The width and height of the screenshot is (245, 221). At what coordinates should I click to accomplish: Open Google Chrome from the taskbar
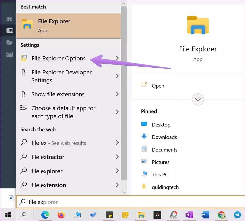221,215
